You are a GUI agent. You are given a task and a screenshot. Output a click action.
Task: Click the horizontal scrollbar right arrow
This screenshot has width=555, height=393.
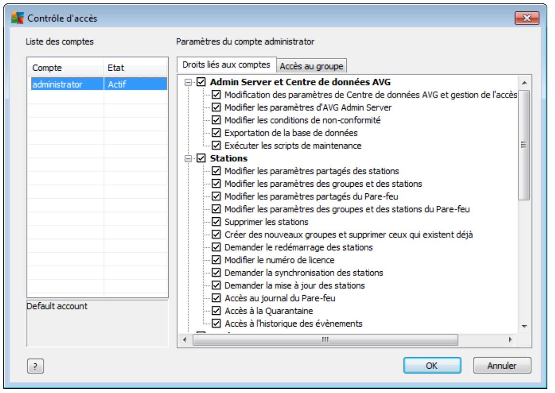point(510,340)
